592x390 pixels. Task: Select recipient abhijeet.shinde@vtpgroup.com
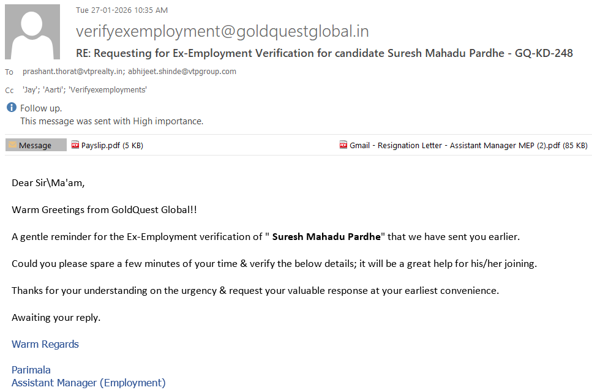click(182, 72)
